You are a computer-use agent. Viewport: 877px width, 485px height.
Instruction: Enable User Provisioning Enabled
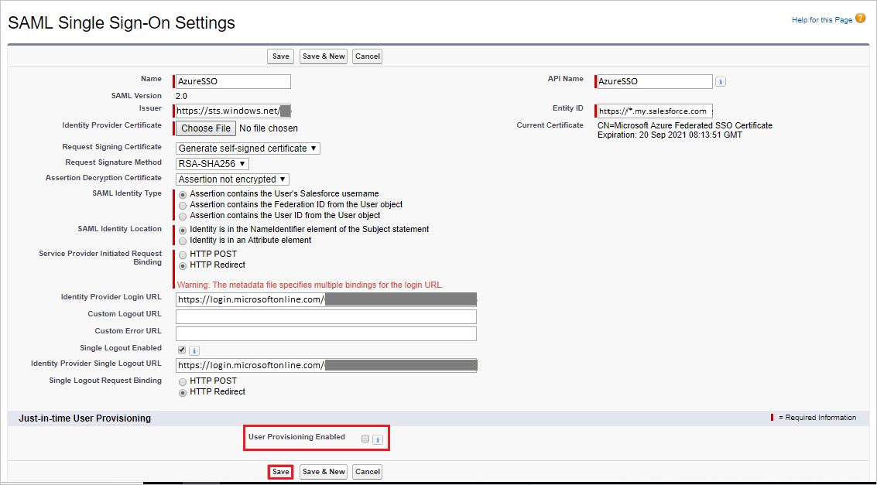(365, 439)
